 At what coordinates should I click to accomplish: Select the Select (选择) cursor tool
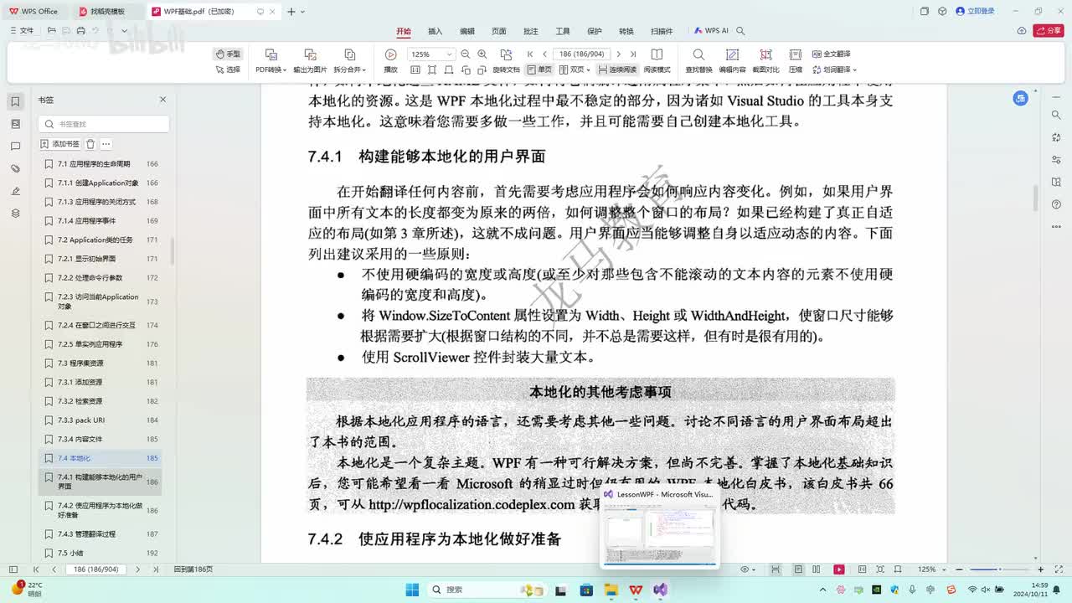[228, 70]
